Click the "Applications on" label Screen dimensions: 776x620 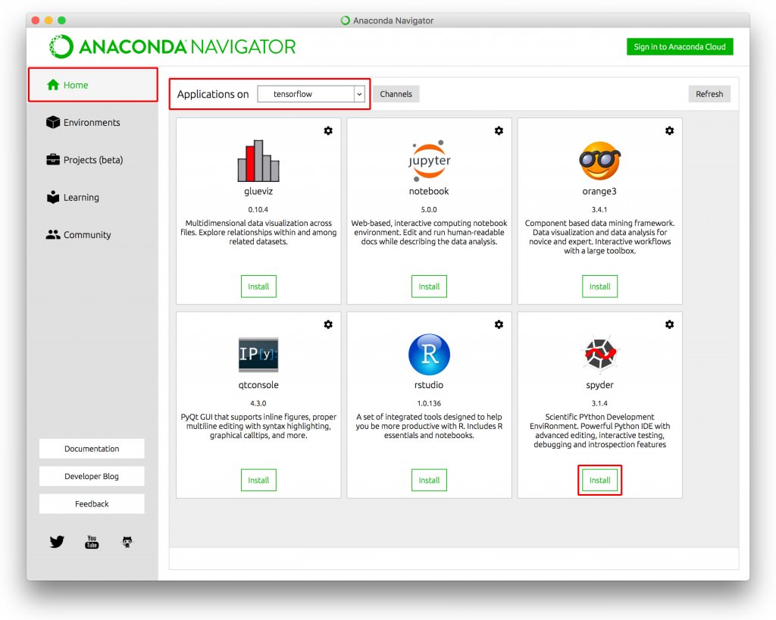click(x=213, y=94)
